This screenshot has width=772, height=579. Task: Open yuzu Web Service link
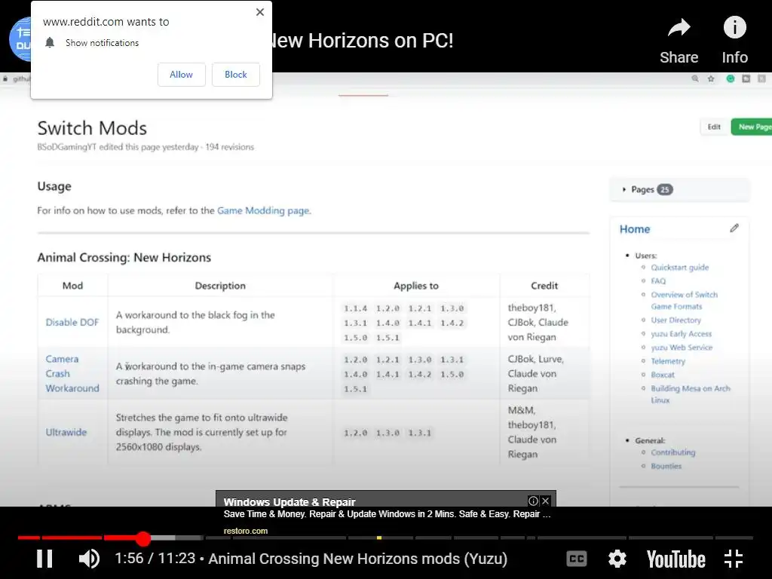(x=682, y=347)
